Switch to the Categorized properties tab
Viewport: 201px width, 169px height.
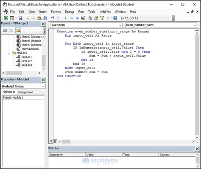click(25, 92)
